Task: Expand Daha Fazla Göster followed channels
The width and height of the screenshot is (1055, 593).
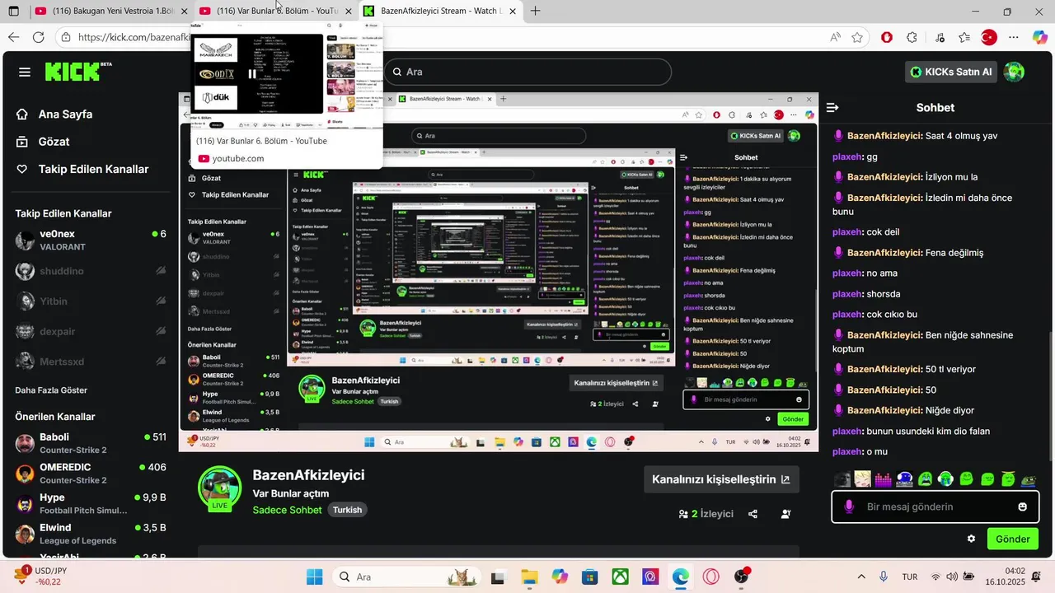Action: [51, 390]
